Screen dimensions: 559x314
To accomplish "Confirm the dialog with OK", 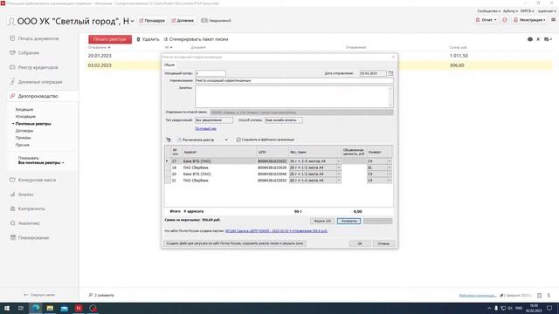I will [359, 243].
